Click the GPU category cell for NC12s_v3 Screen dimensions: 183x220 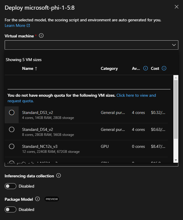click(x=105, y=146)
